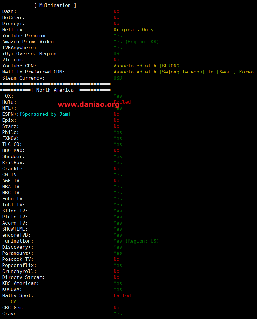The height and width of the screenshot is (319, 257).
Task: Click the 'Starz:' row label
Action: [10, 127]
